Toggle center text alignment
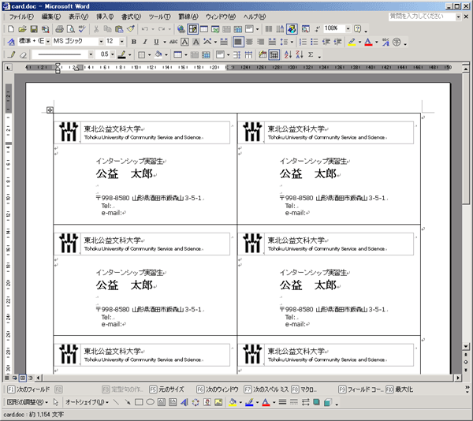This screenshot has width=473, height=421. coord(249,42)
